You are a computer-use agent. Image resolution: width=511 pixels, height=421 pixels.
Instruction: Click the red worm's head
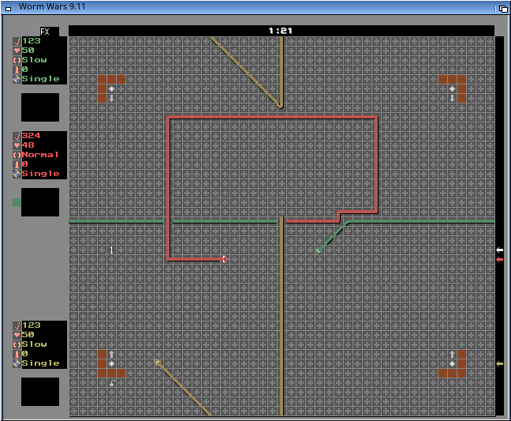(225, 259)
